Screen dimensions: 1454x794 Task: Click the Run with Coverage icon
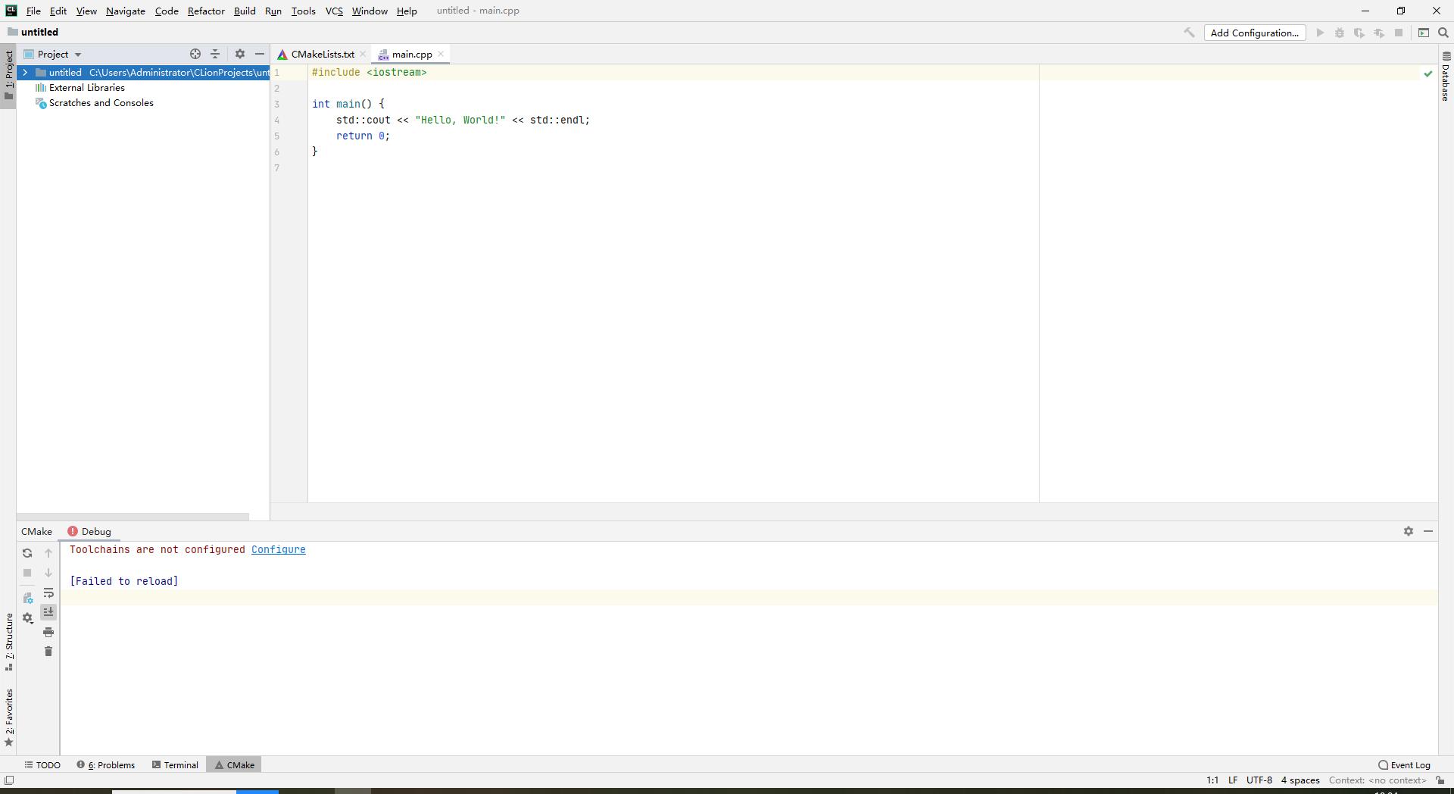(1359, 33)
